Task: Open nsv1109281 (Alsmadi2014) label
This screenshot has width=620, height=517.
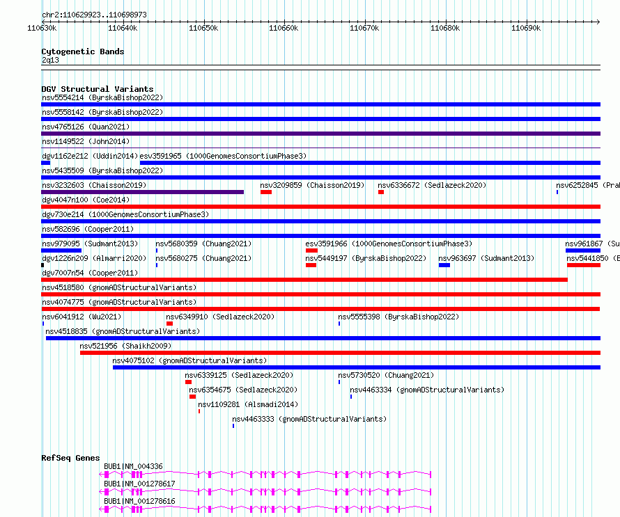Action: [248, 404]
